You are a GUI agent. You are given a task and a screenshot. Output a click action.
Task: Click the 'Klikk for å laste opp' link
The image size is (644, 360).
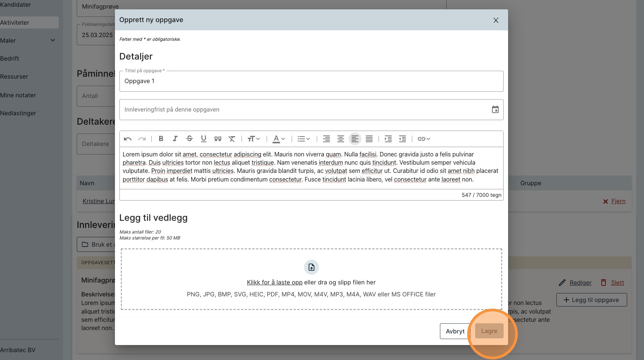(274, 283)
